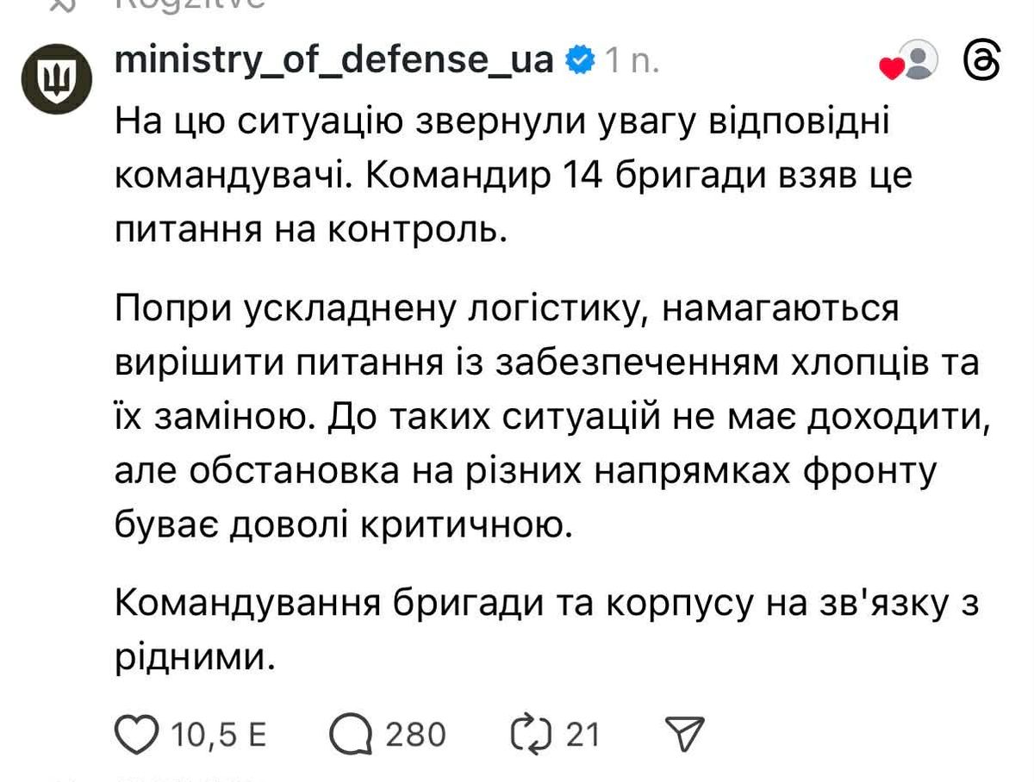Viewport: 1034px width, 782px height.
Task: Open repost details via the 21 count
Action: click(582, 733)
